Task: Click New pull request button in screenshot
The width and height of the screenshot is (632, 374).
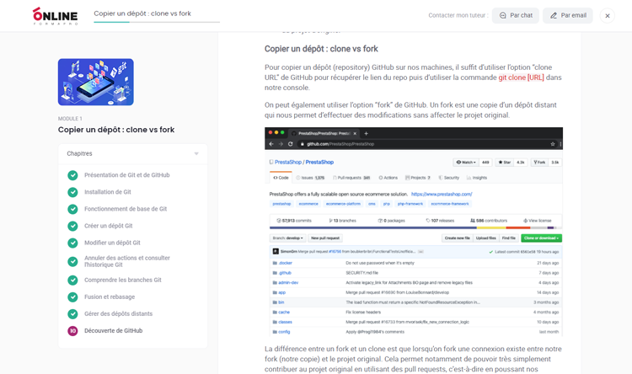Action: click(x=325, y=238)
